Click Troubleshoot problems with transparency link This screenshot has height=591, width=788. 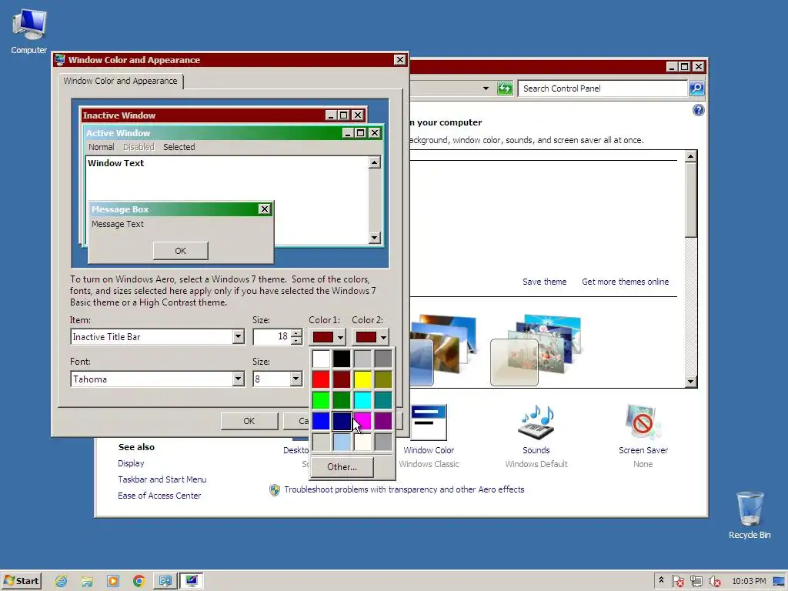point(404,489)
